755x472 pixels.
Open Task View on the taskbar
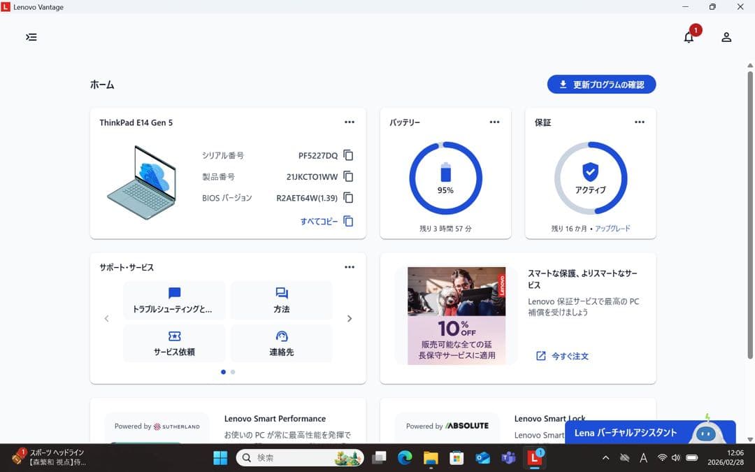point(380,457)
